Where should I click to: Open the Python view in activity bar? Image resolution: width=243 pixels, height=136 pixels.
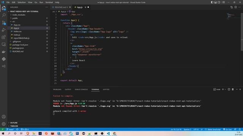tap(4, 59)
